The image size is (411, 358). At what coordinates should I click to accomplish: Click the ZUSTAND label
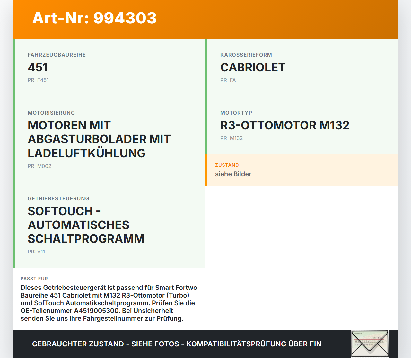[x=227, y=165]
